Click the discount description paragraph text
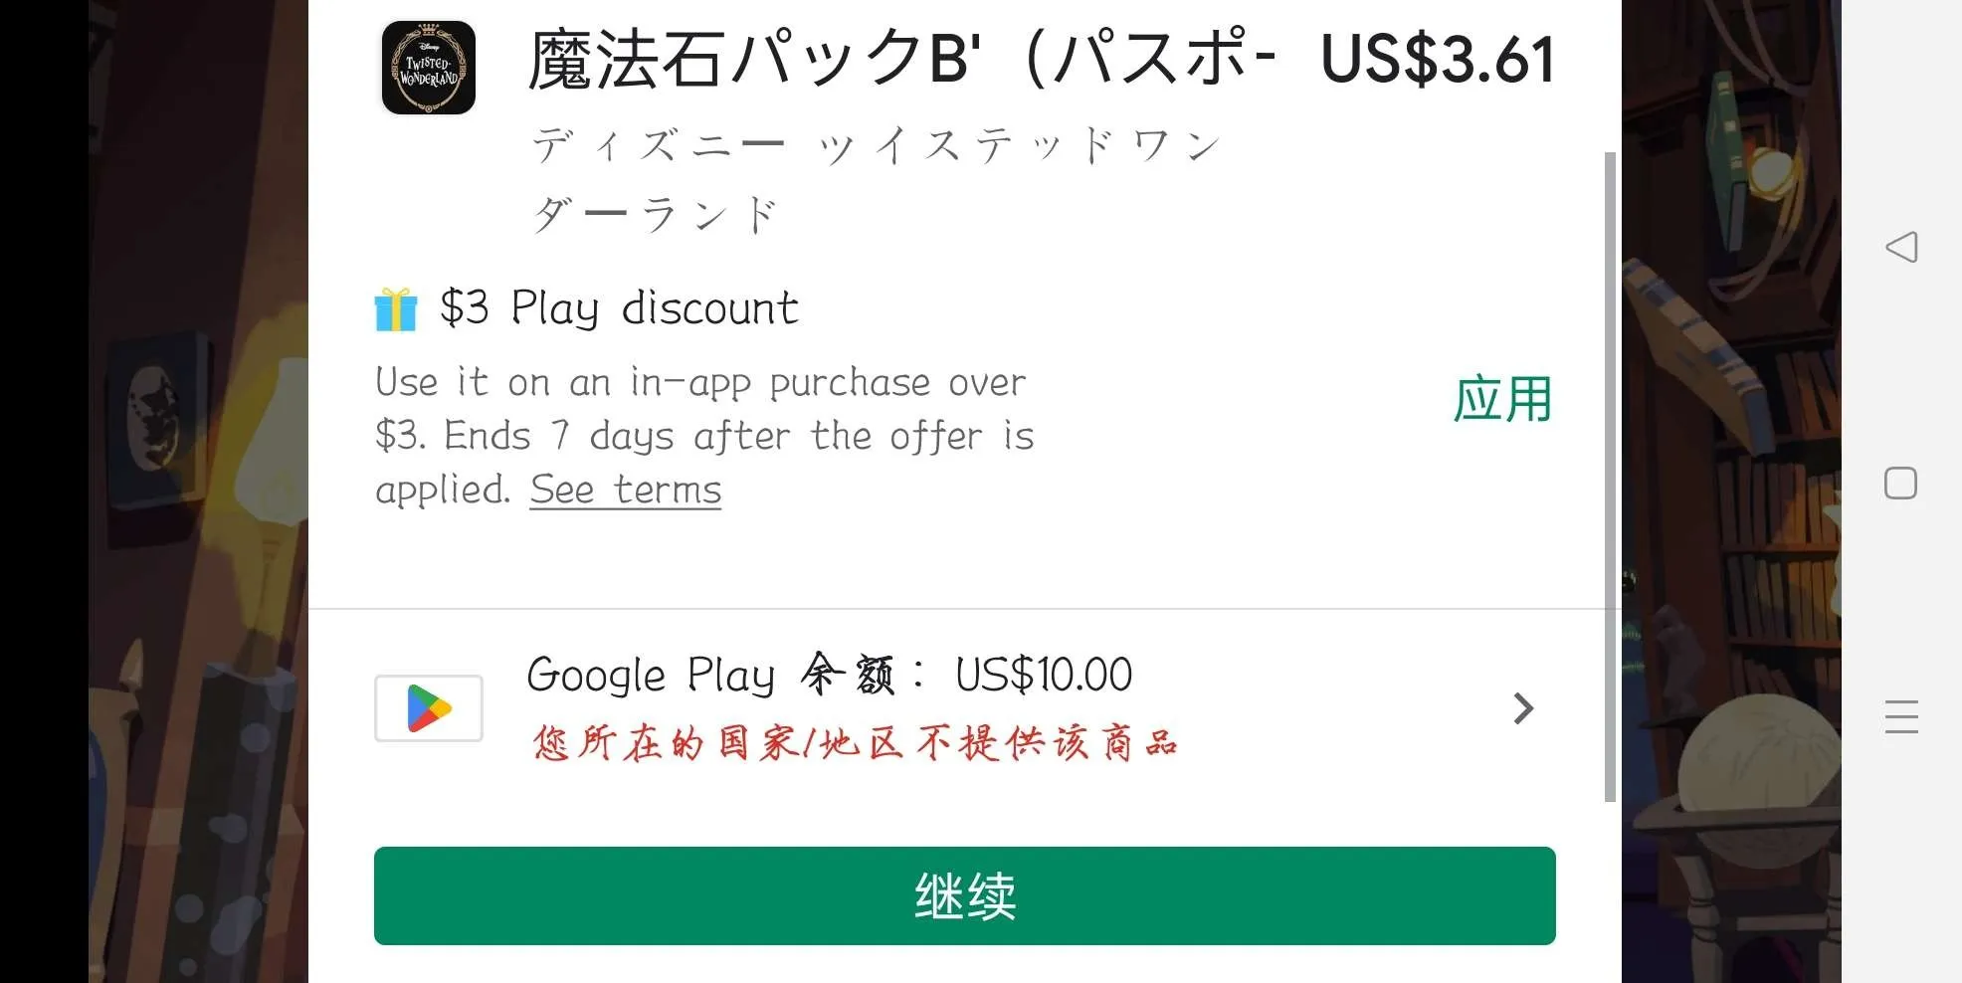 tap(704, 436)
